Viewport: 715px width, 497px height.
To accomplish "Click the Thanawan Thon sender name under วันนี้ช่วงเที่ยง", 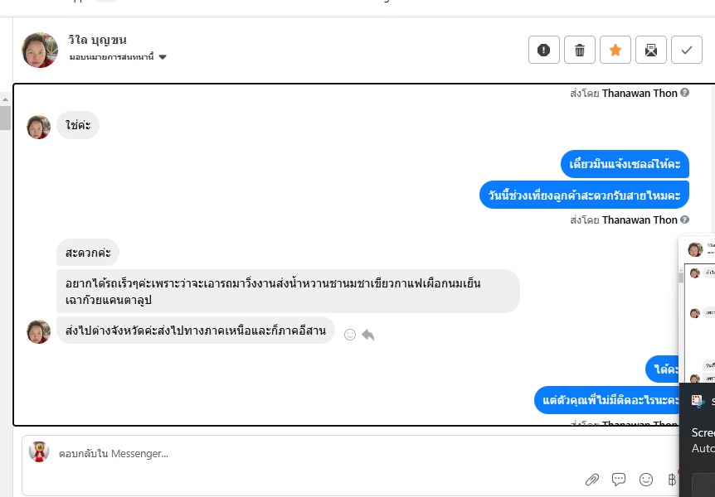I will point(640,220).
